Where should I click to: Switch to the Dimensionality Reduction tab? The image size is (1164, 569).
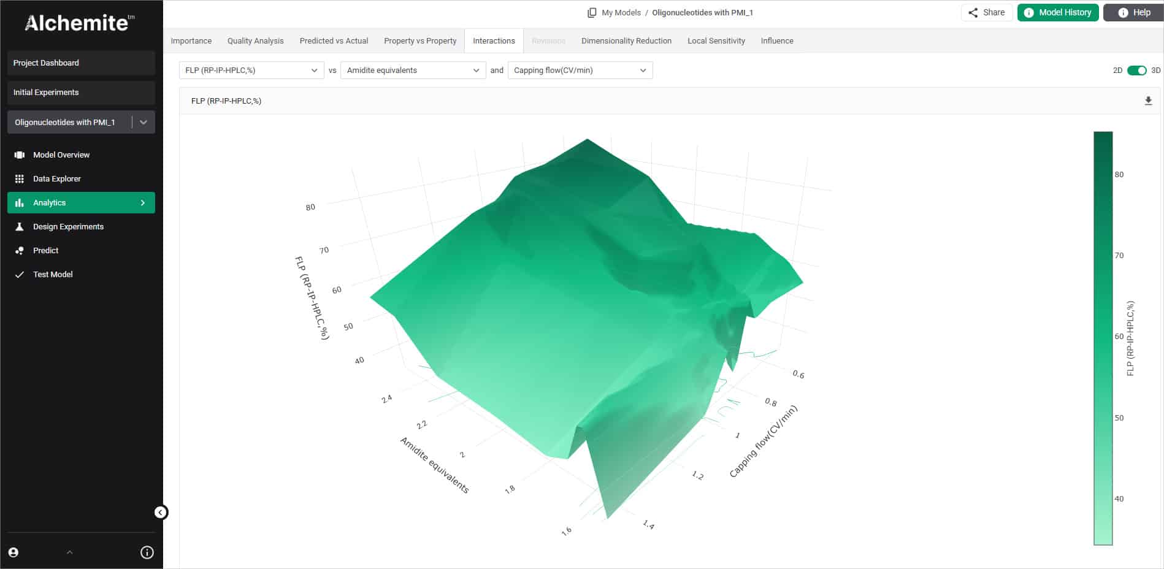pyautogui.click(x=626, y=41)
